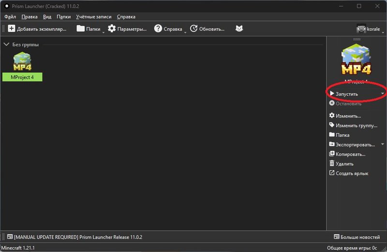Open the korale account dropdown arrow
The image size is (387, 252).
click(383, 32)
